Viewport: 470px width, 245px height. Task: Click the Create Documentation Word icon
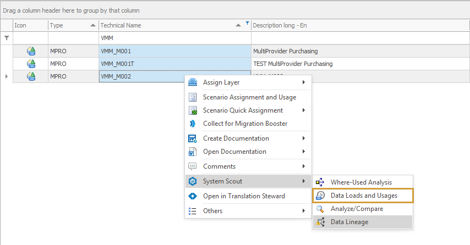193,138
